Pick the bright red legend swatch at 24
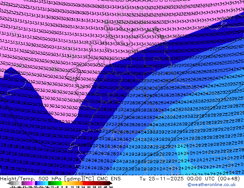244x188 pixels. click(84, 183)
